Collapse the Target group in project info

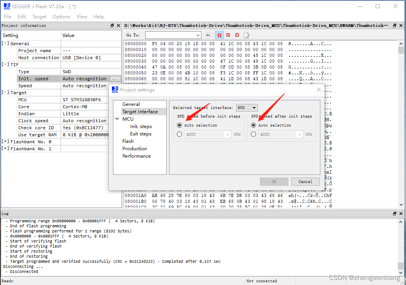(x=5, y=92)
